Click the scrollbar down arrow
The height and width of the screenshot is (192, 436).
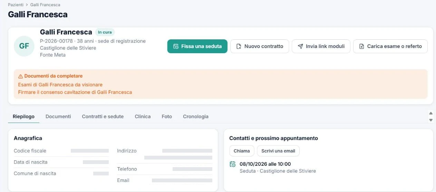pos(431,120)
